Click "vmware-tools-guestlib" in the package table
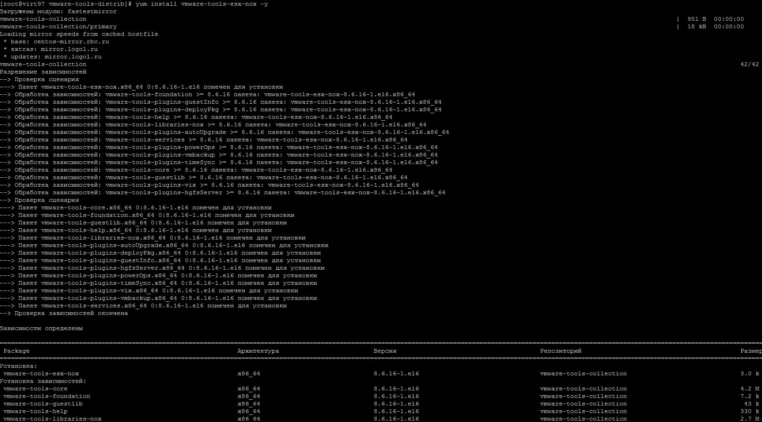Viewport: 762px width, 422px height. [x=43, y=404]
